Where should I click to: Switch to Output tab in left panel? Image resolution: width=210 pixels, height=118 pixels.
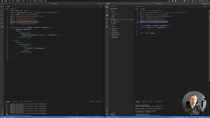pos(21,102)
